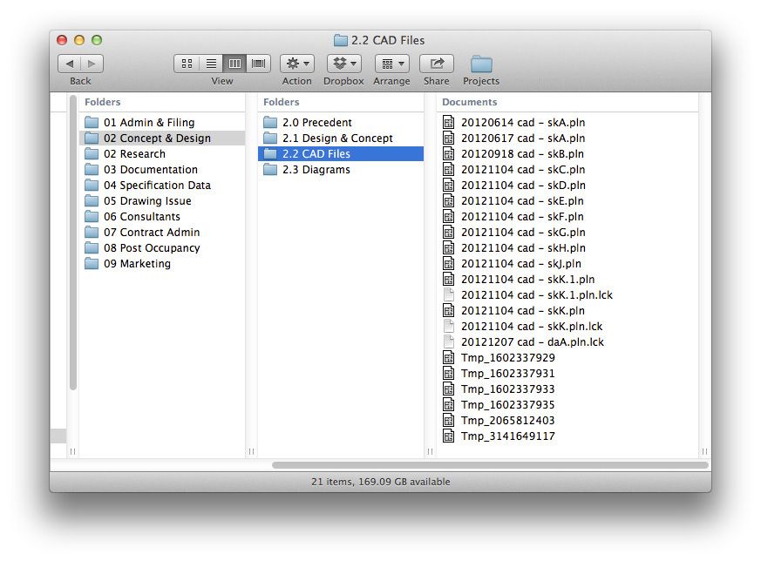Click icon of 20121104 cad - skJ.pln
Viewport: 761px width, 561px height.
449,263
